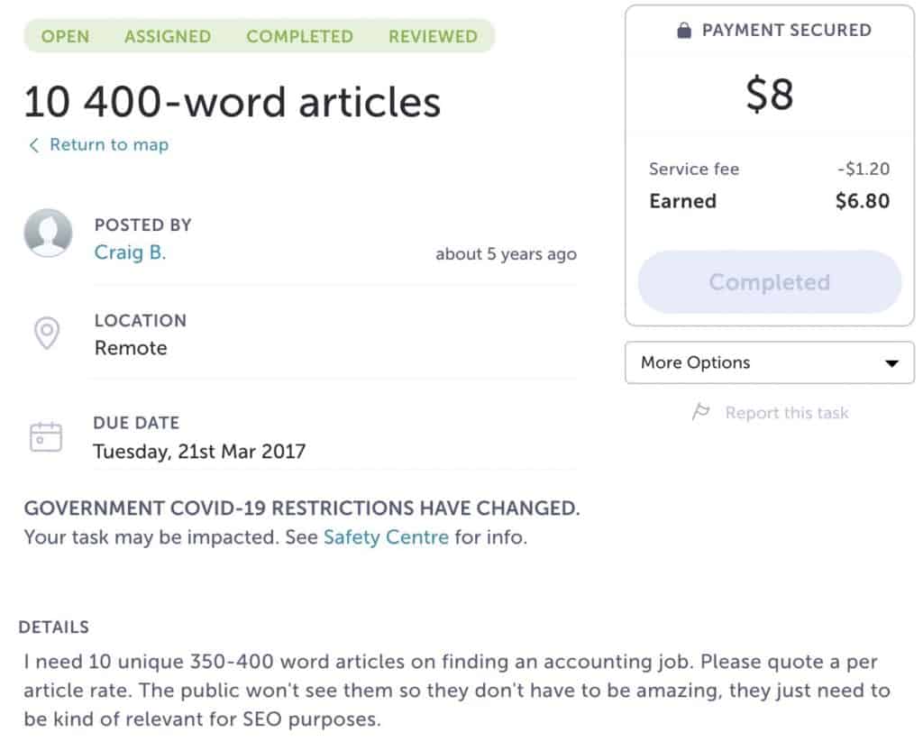
Task: Click the payment secured lock icon
Action: coord(684,31)
